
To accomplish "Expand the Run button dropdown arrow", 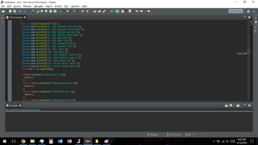I will pos(71,11).
